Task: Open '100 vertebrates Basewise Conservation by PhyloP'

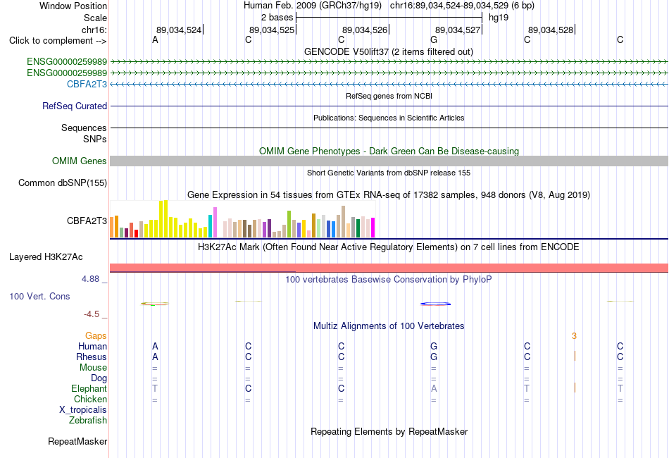Action: (389, 280)
